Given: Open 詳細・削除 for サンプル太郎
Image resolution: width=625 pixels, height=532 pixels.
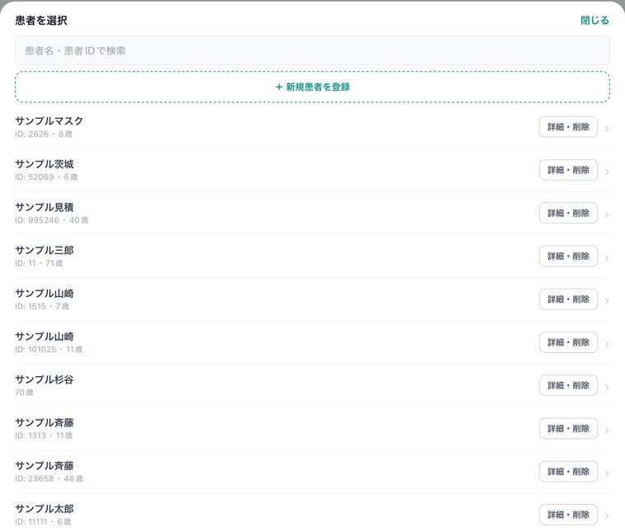Looking at the screenshot, I should click(x=568, y=515).
